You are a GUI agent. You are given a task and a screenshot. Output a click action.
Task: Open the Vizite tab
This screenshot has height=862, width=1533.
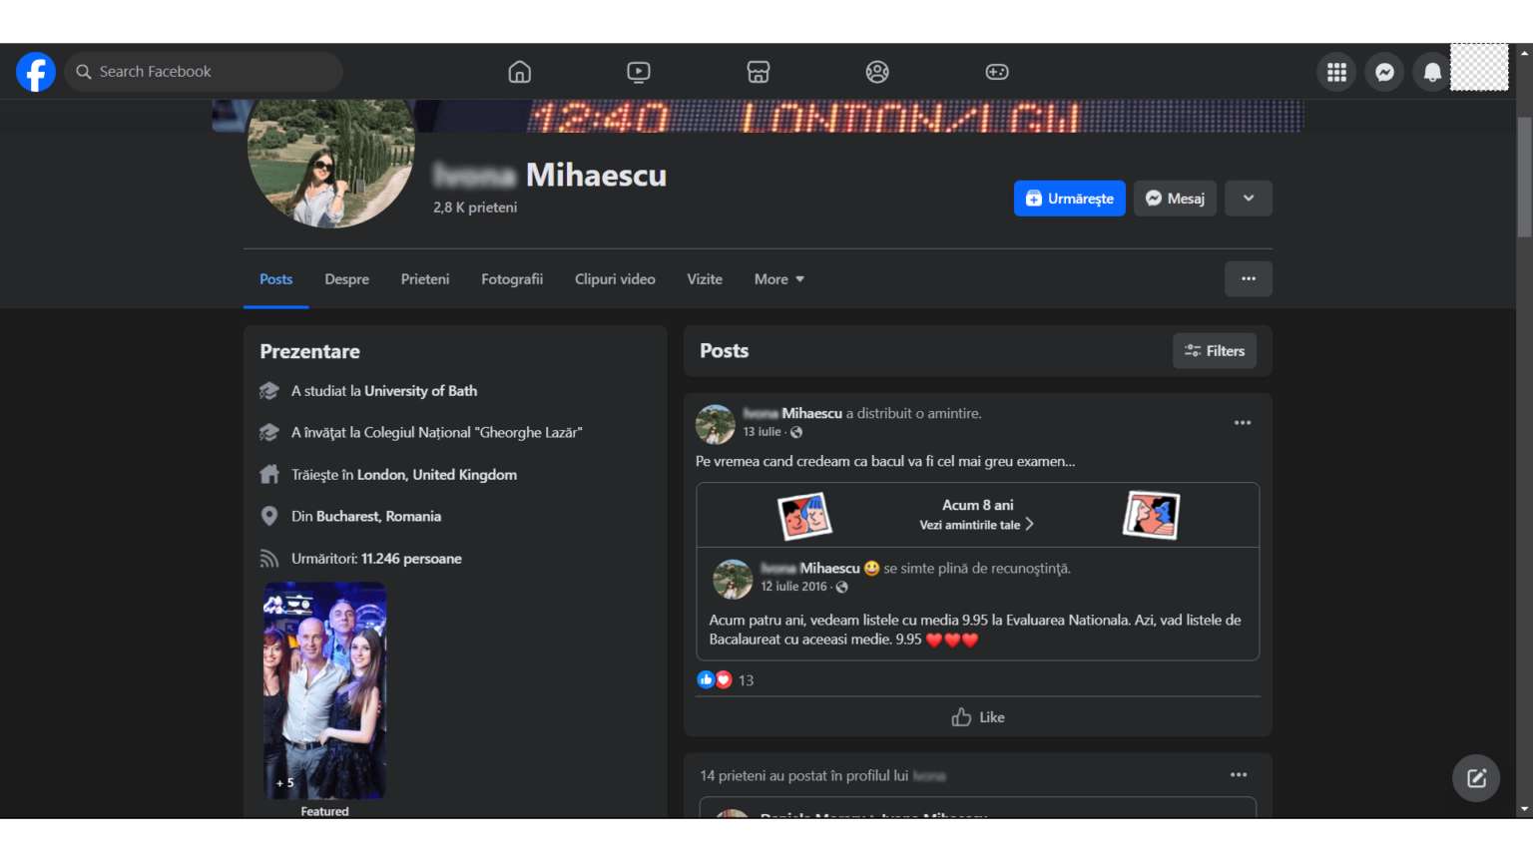pyautogui.click(x=705, y=279)
